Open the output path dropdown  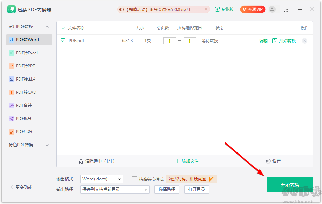pos(114,189)
